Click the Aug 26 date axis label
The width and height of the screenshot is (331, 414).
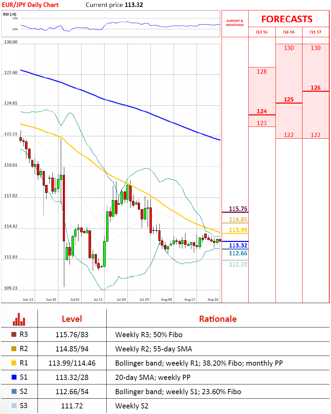coord(213,299)
